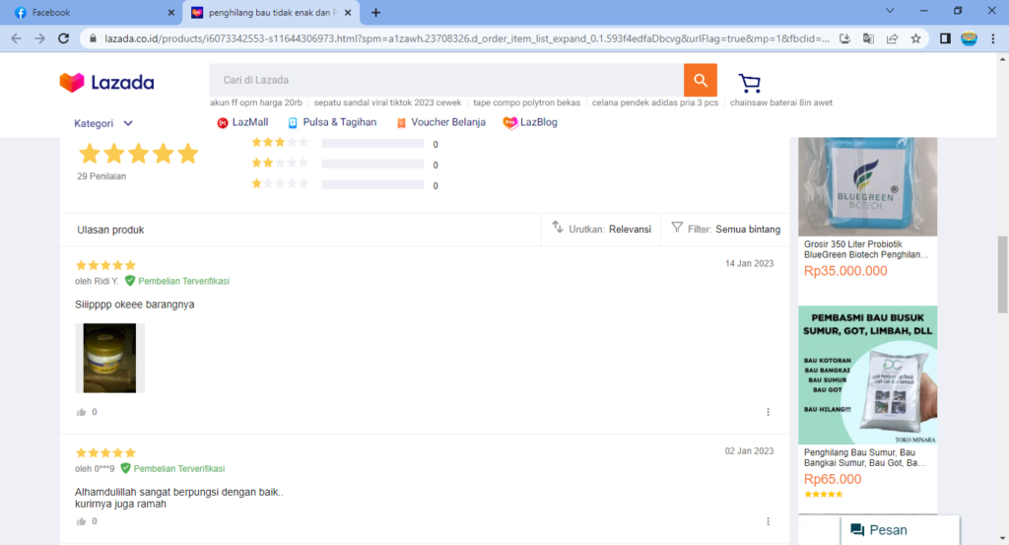Click the page vertical scrollbar
The width and height of the screenshot is (1009, 545).
click(1002, 276)
